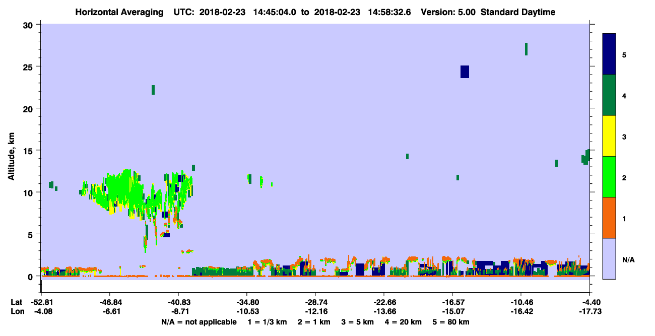Click latitude value '-16.57'
The image size is (655, 336).
point(452,302)
